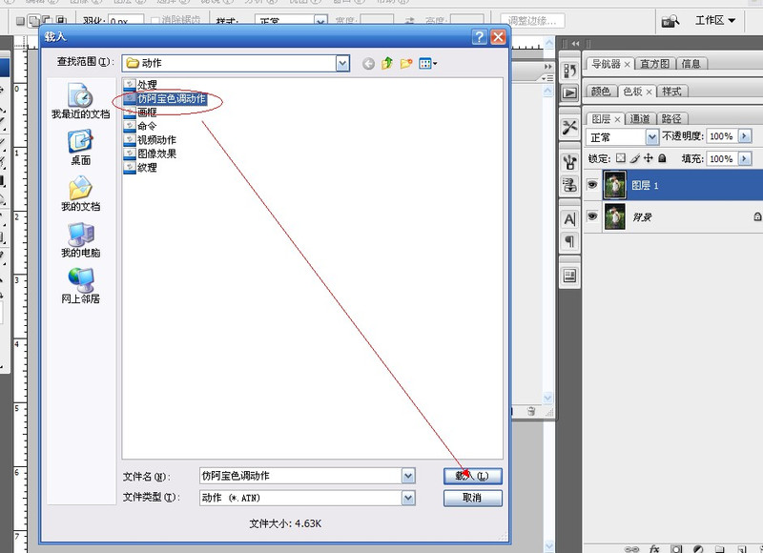Open the panel flyout menu behind the dialog

[x=547, y=78]
